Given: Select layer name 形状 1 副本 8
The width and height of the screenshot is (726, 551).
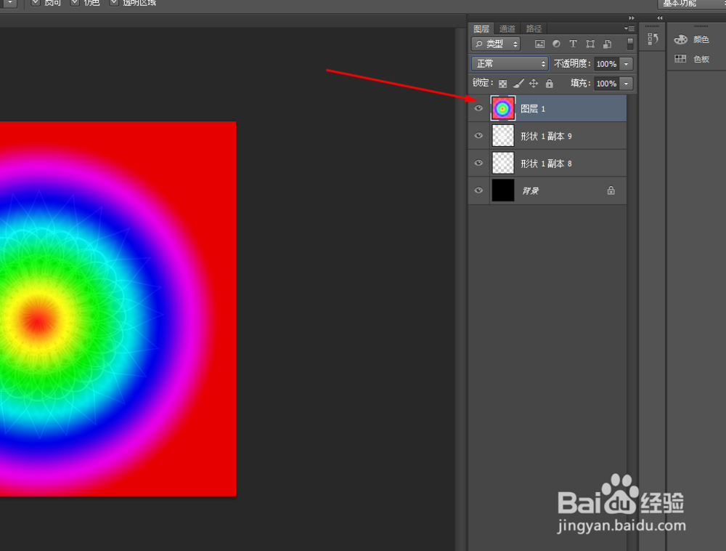Looking at the screenshot, I should (x=547, y=164).
